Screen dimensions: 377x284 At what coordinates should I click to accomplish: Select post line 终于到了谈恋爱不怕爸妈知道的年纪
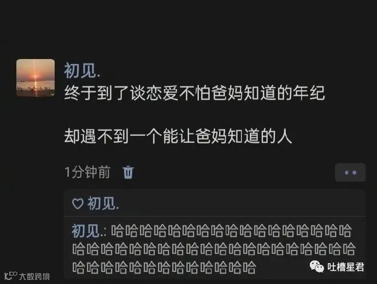tap(195, 92)
